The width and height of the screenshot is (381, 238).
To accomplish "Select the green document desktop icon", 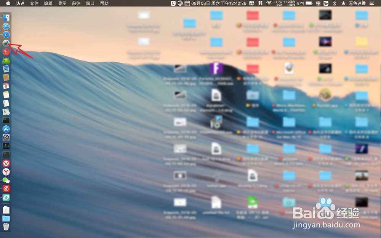I will point(253,202).
